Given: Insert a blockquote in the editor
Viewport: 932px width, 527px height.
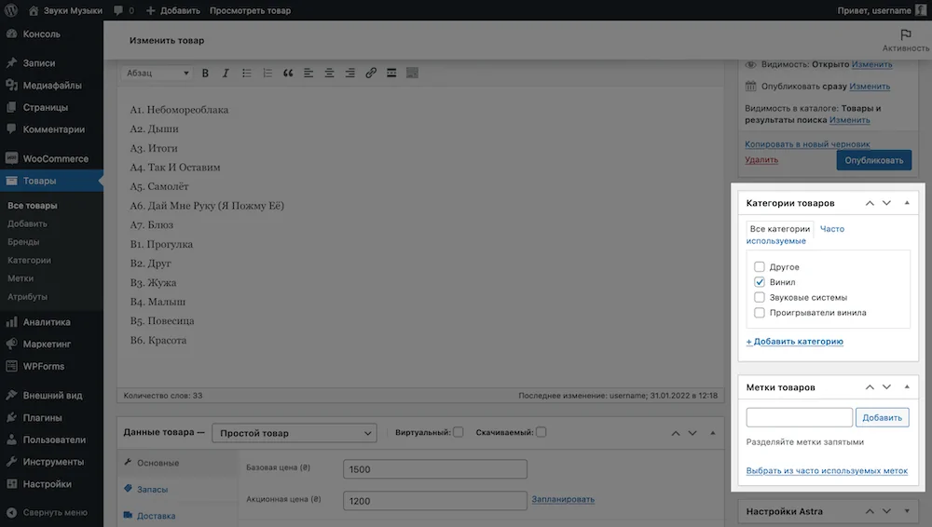Looking at the screenshot, I should pyautogui.click(x=288, y=73).
